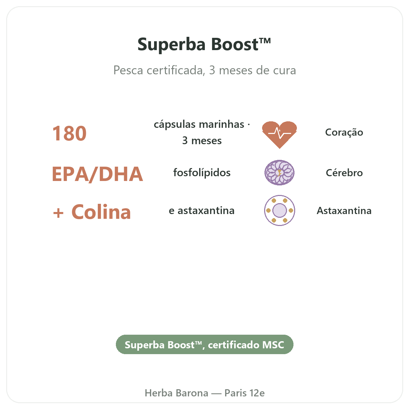Image resolution: width=409 pixels, height=409 pixels.
Task: Click Paris 12e in the footer
Action: tap(244, 393)
